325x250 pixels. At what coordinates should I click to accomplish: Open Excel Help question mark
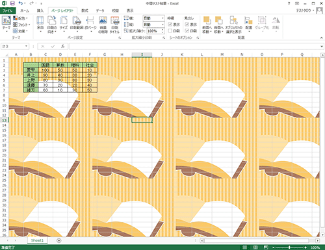click(x=289, y=3)
